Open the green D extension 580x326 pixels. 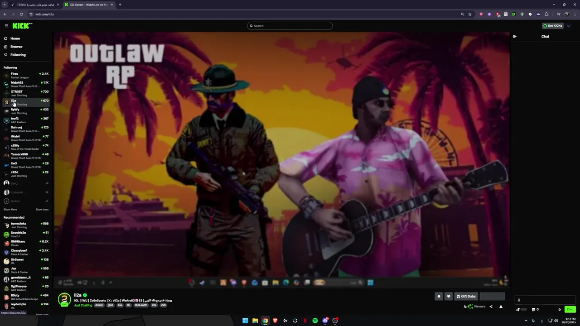pyautogui.click(x=514, y=14)
